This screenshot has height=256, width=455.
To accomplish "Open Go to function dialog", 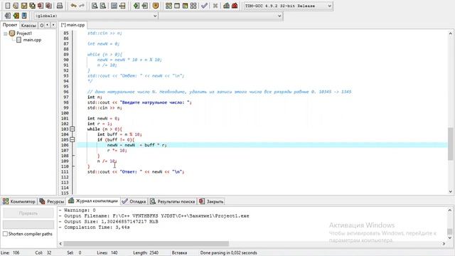I will click(x=114, y=6).
